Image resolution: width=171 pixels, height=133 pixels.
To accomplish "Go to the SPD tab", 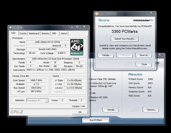I will (54, 33).
